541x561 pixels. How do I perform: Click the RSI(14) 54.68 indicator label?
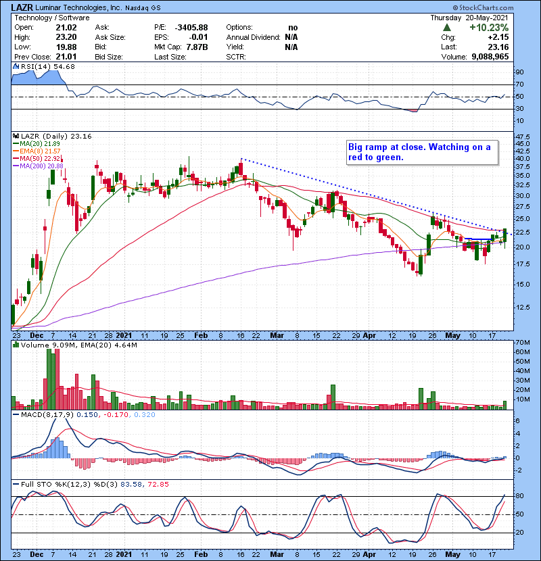point(48,66)
